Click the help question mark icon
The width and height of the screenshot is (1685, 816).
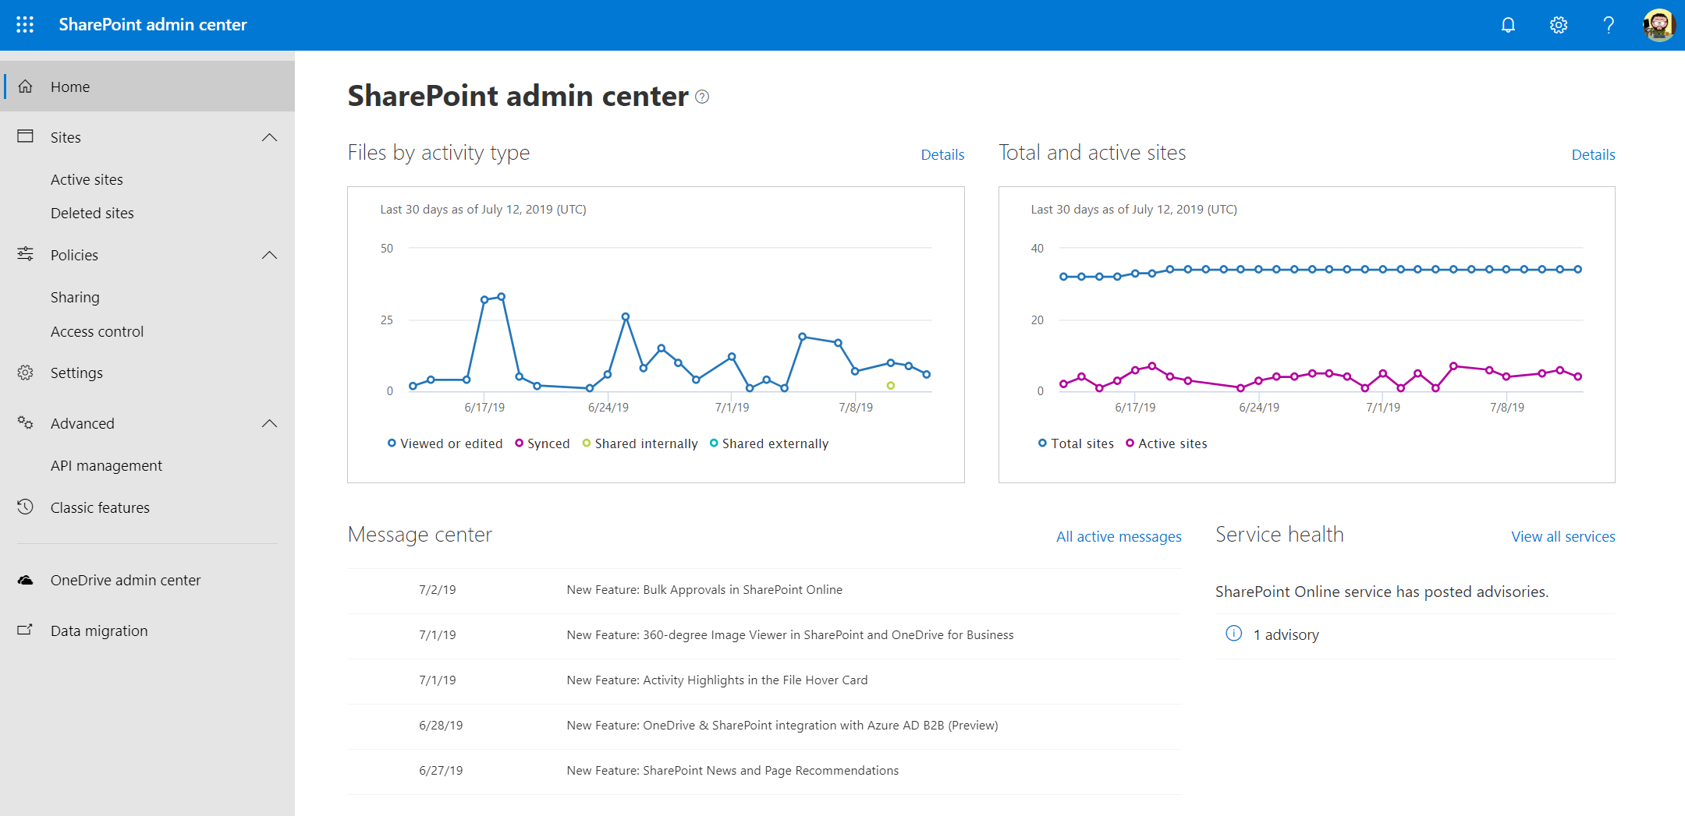(1608, 25)
